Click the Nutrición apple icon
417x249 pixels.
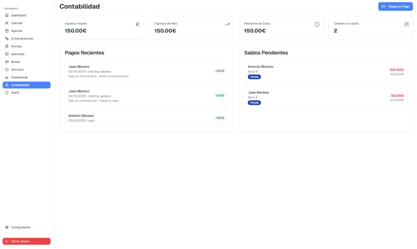(x=7, y=70)
